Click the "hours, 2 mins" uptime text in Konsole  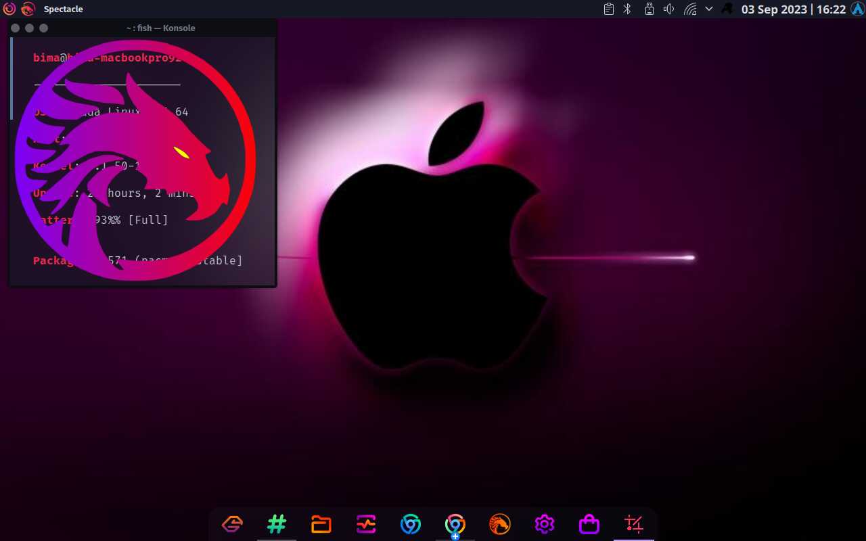click(x=151, y=193)
